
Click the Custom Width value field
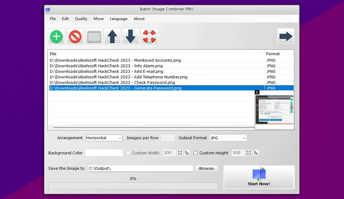(x=169, y=153)
